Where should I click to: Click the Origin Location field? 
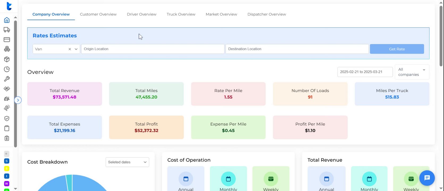[153, 49]
